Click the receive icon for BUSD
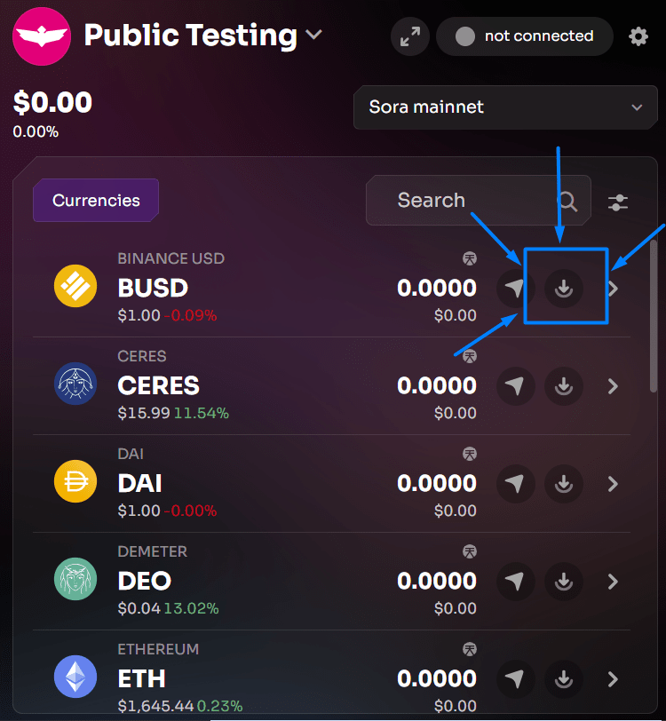This screenshot has height=721, width=666. coord(564,289)
